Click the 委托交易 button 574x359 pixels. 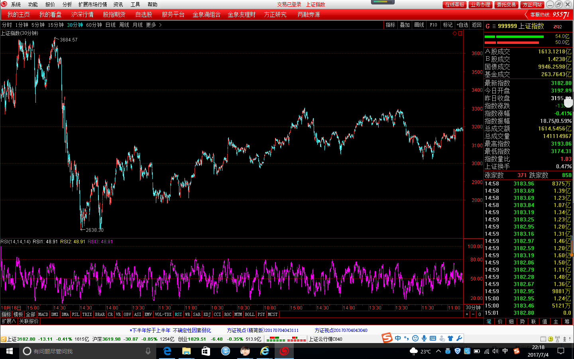pos(506,4)
